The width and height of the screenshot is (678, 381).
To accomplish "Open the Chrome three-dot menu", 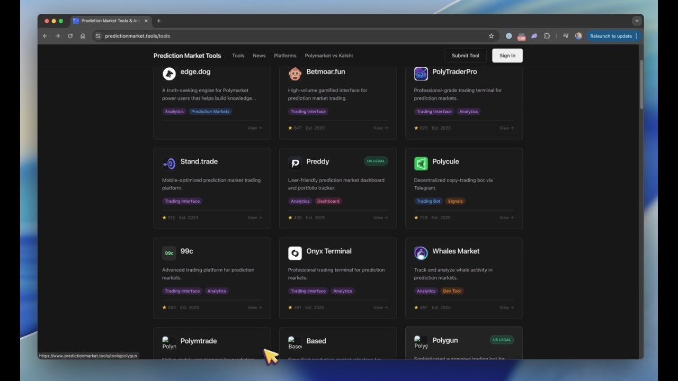I will (x=636, y=36).
